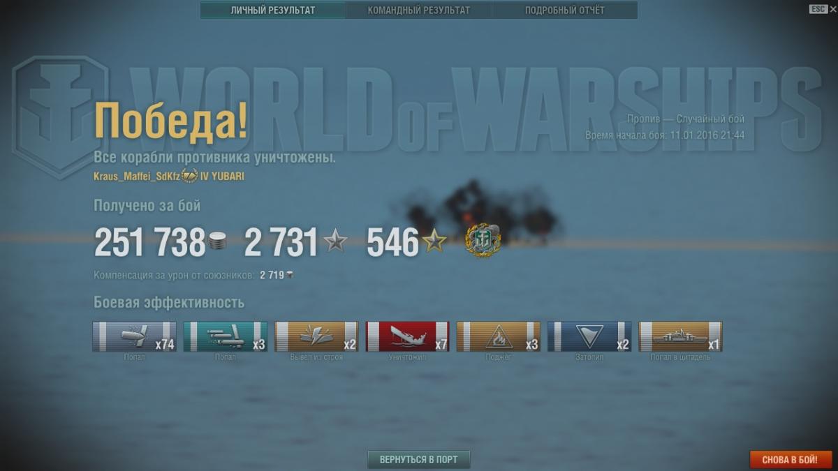Click player name Kraus_Maffei_SdKfz
Viewport: 838px width, 471px height.
tap(136, 177)
